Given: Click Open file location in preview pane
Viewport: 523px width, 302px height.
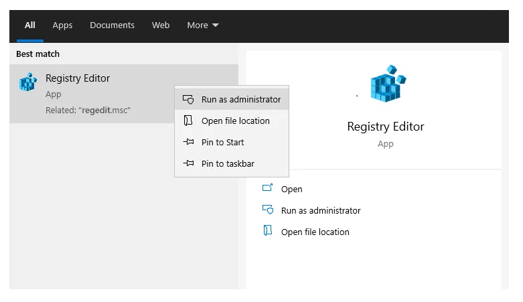Looking at the screenshot, I should point(315,232).
